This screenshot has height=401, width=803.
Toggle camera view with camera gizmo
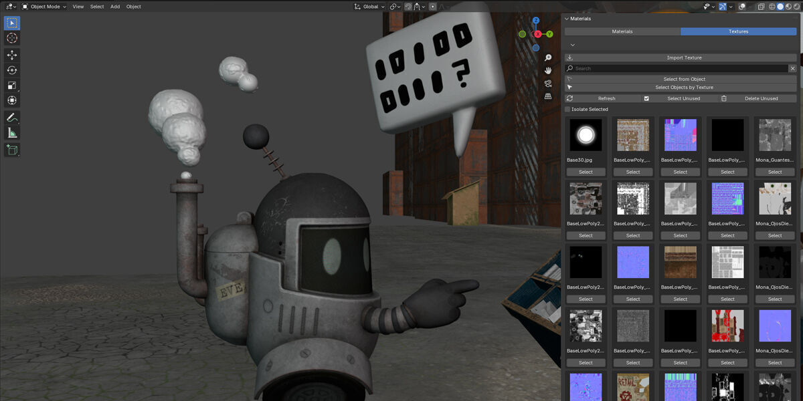pos(548,84)
